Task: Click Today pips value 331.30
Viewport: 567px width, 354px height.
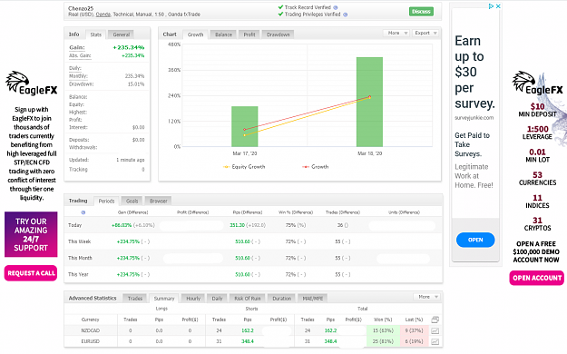Action: [237, 225]
